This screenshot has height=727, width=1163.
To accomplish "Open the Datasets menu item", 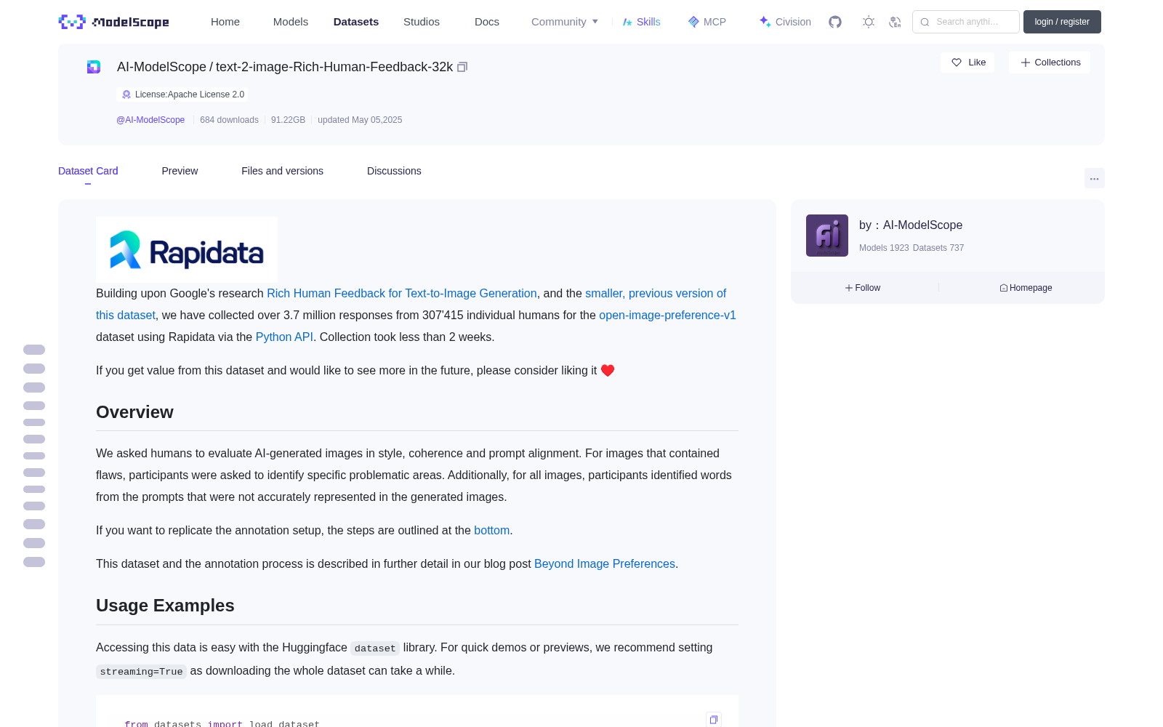I will pyautogui.click(x=356, y=22).
